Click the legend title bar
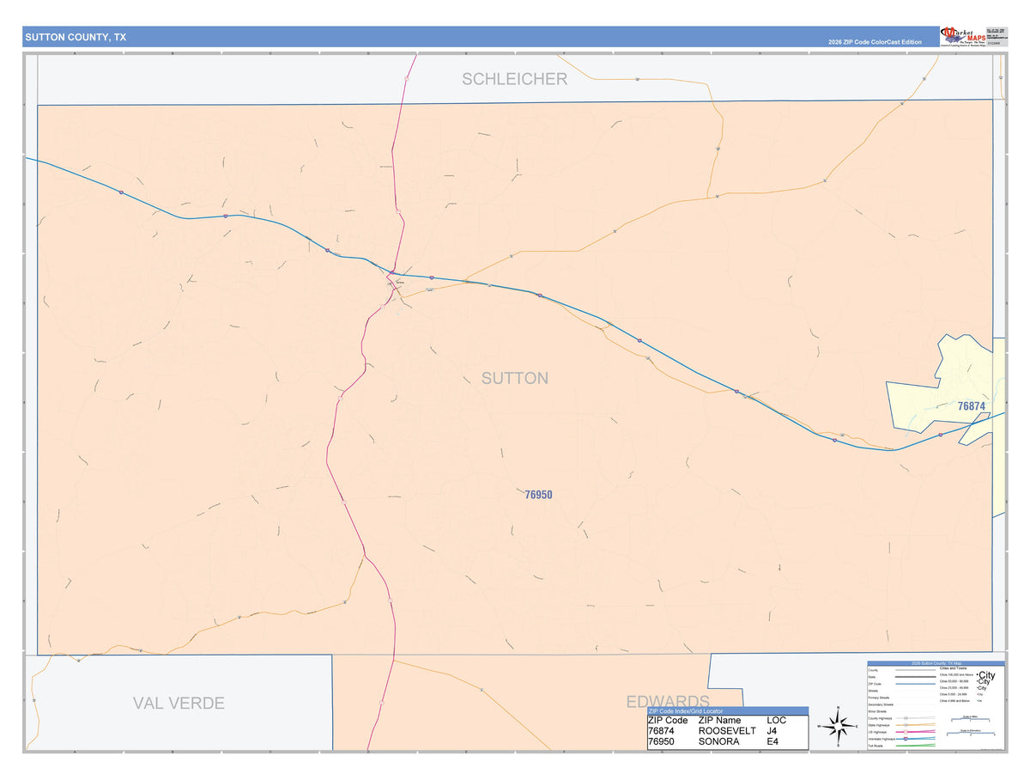Viewport: 1030px width, 780px height. coord(936,663)
